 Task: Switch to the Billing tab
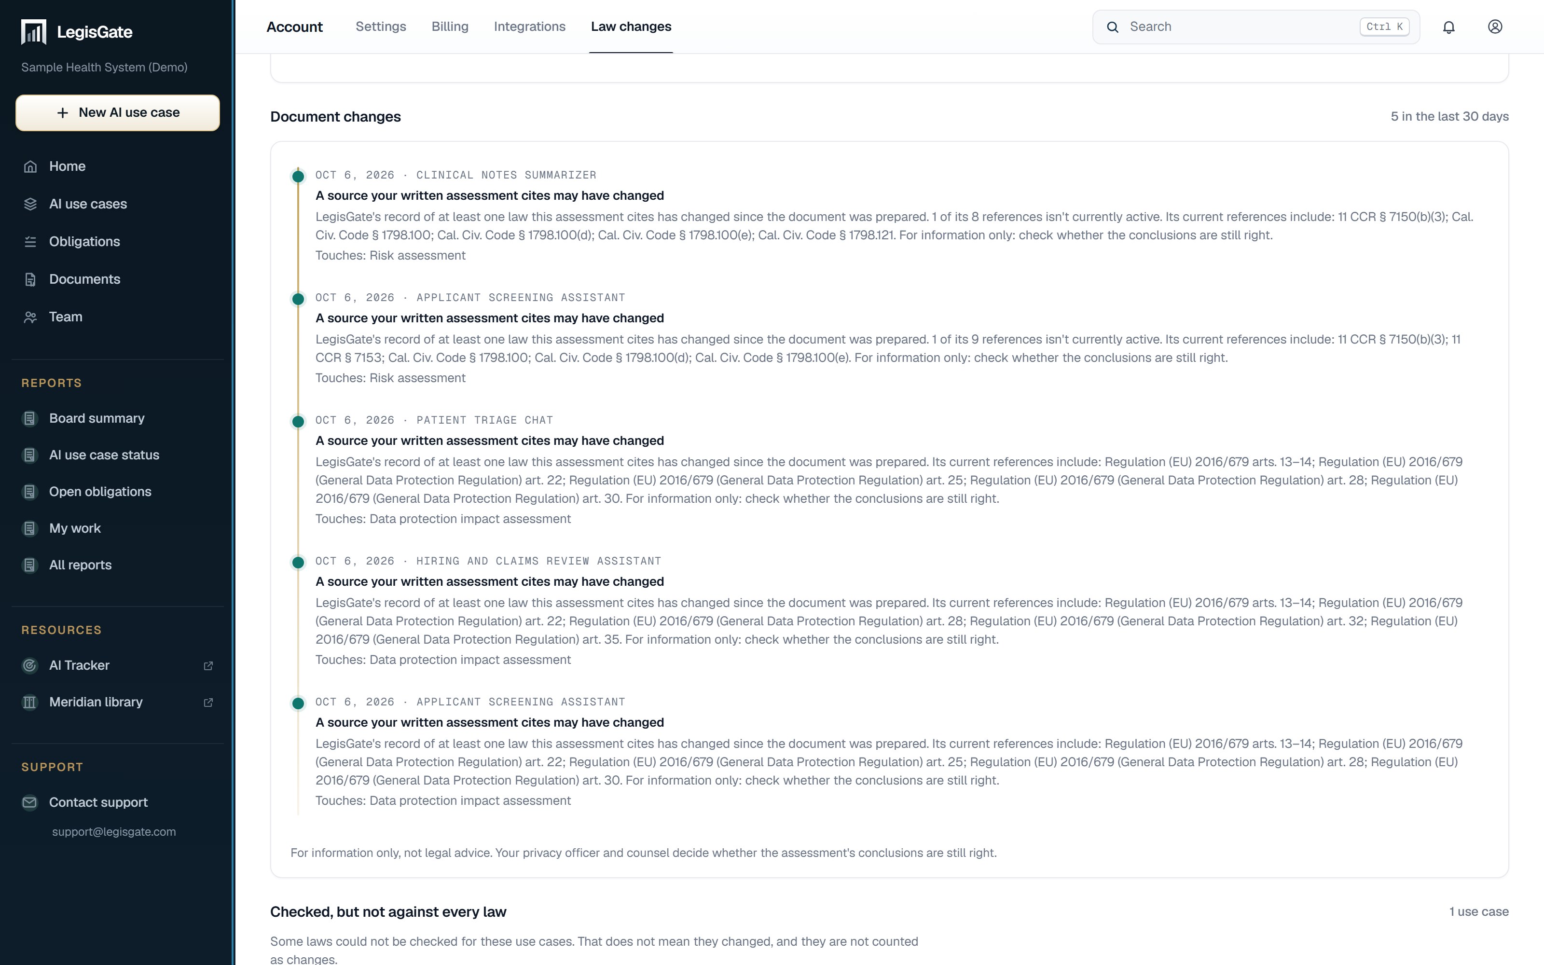(x=450, y=27)
